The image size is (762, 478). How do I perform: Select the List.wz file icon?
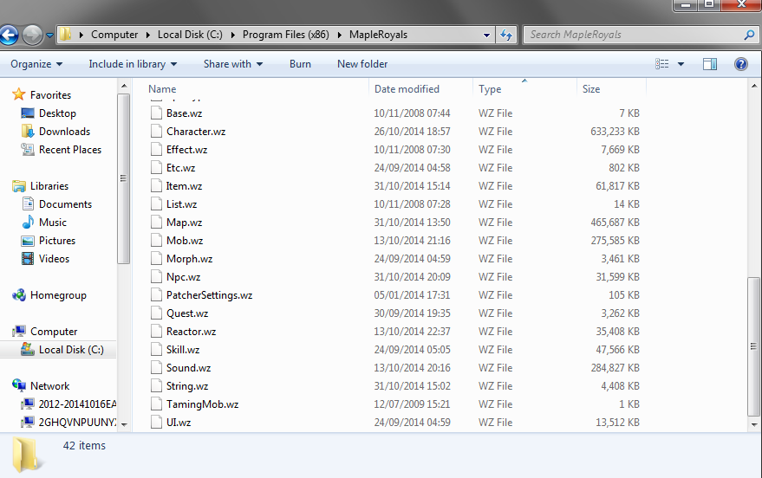156,204
